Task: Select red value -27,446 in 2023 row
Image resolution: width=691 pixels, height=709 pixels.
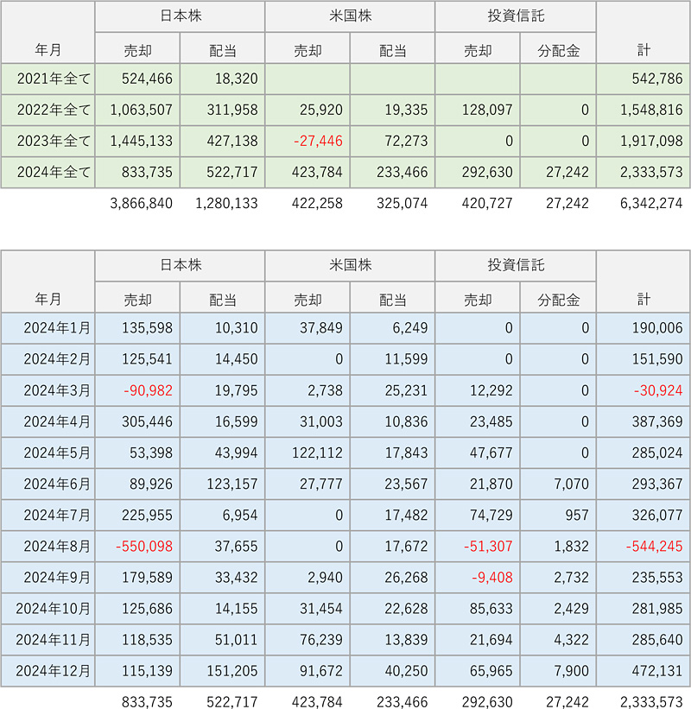Action: coord(318,141)
